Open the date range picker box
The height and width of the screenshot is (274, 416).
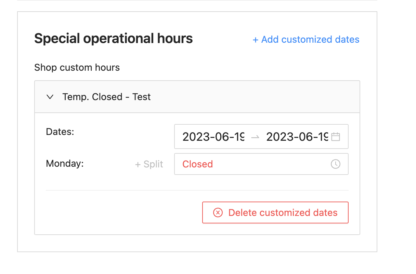[261, 137]
